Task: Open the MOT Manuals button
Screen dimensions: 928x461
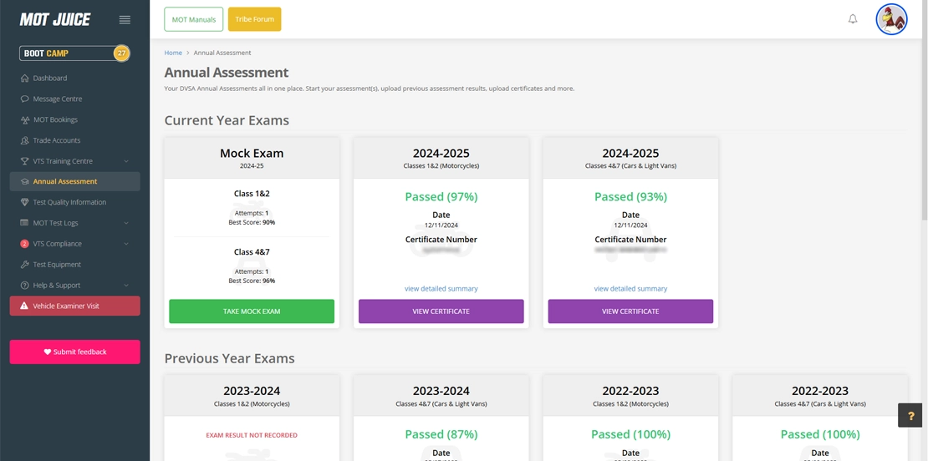Action: (x=193, y=19)
